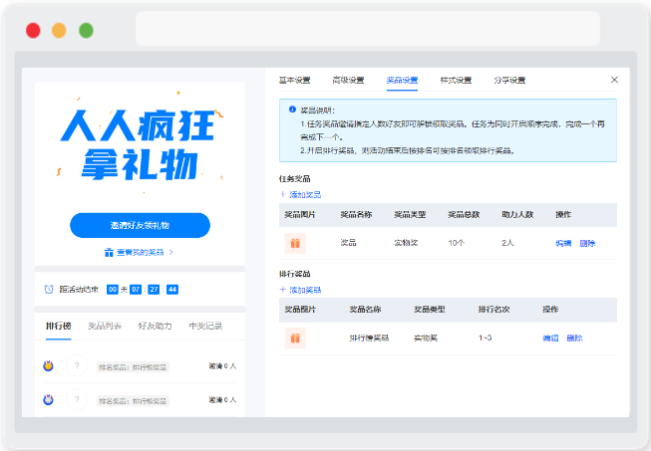Image resolution: width=651 pixels, height=451 pixels.
Task: Click the countdown days box 00
Action: pos(113,290)
